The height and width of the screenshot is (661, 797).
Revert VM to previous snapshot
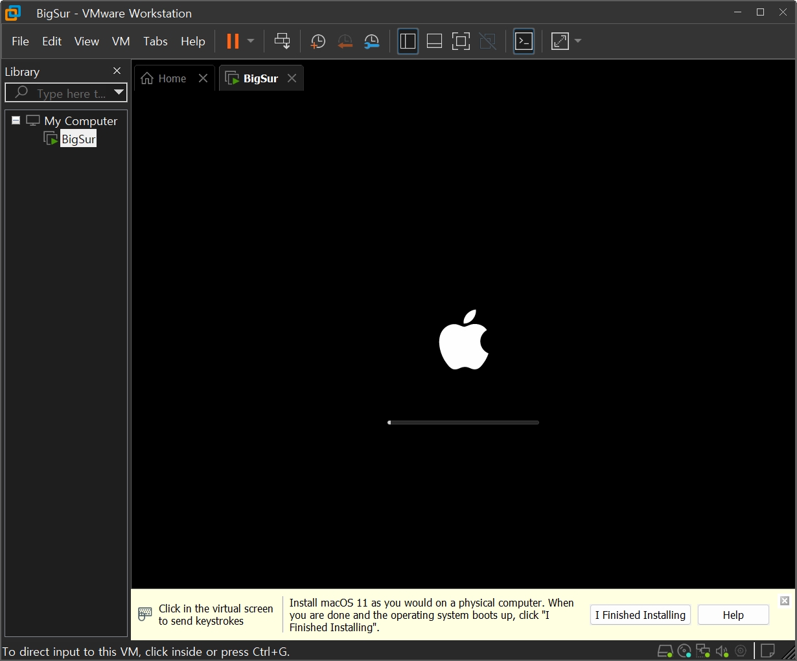pyautogui.click(x=345, y=41)
